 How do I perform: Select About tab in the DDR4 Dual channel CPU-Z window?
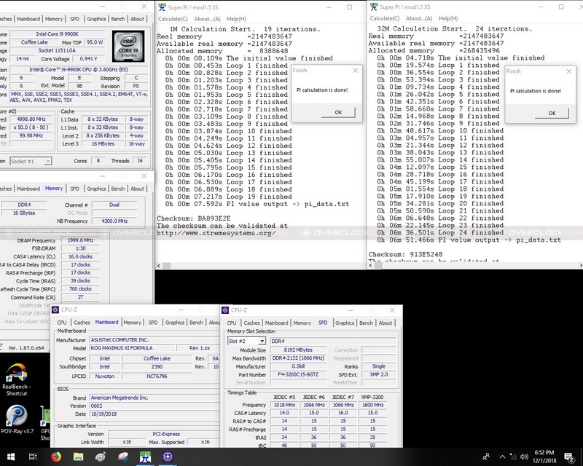point(137,189)
